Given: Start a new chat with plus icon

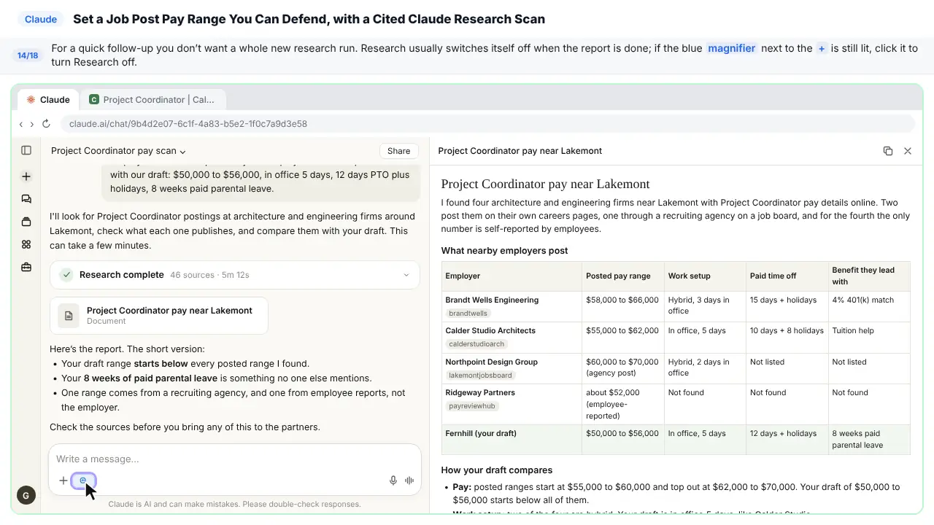Looking at the screenshot, I should (26, 176).
